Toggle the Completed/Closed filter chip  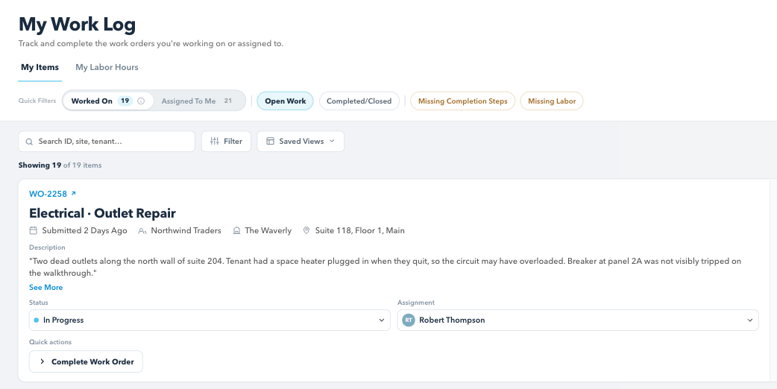pos(359,101)
